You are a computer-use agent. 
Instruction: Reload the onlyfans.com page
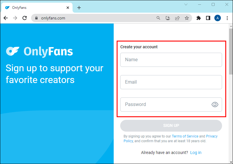point(25,18)
